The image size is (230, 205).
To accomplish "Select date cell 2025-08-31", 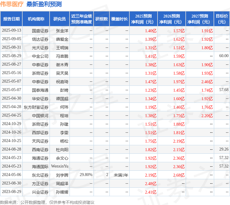I will [11, 47].
